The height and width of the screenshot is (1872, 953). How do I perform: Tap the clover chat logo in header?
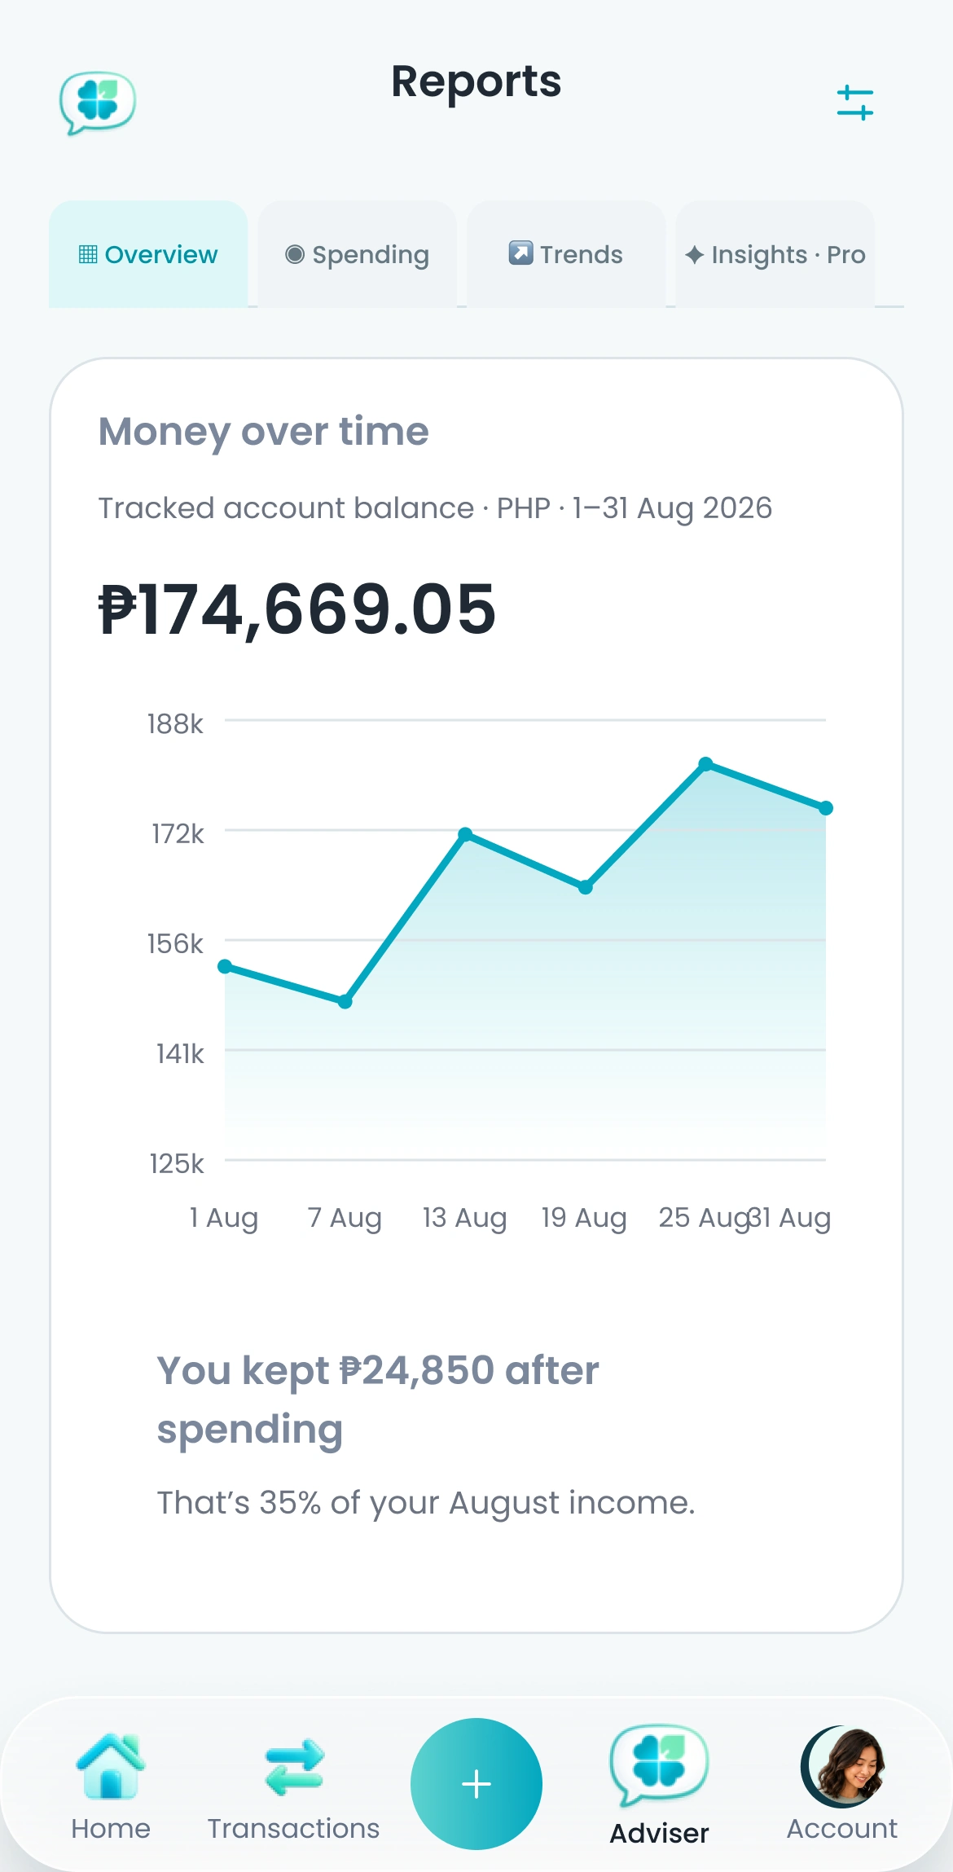click(x=98, y=103)
